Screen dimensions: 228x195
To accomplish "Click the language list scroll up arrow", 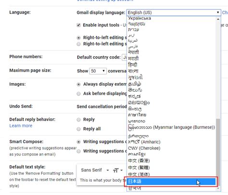I will tap(218, 19).
